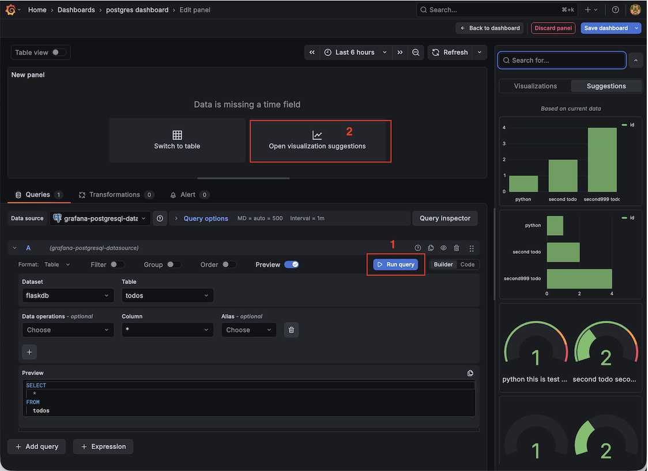The image size is (648, 471).
Task: Open the refresh interval dropdown arrow
Action: point(480,52)
